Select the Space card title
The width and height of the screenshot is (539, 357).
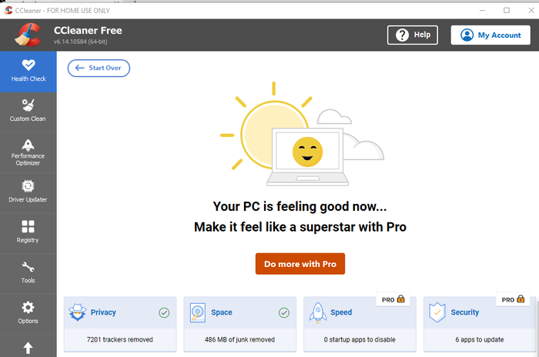pos(222,312)
